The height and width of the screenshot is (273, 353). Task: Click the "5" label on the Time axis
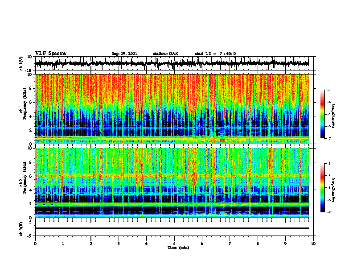click(174, 244)
